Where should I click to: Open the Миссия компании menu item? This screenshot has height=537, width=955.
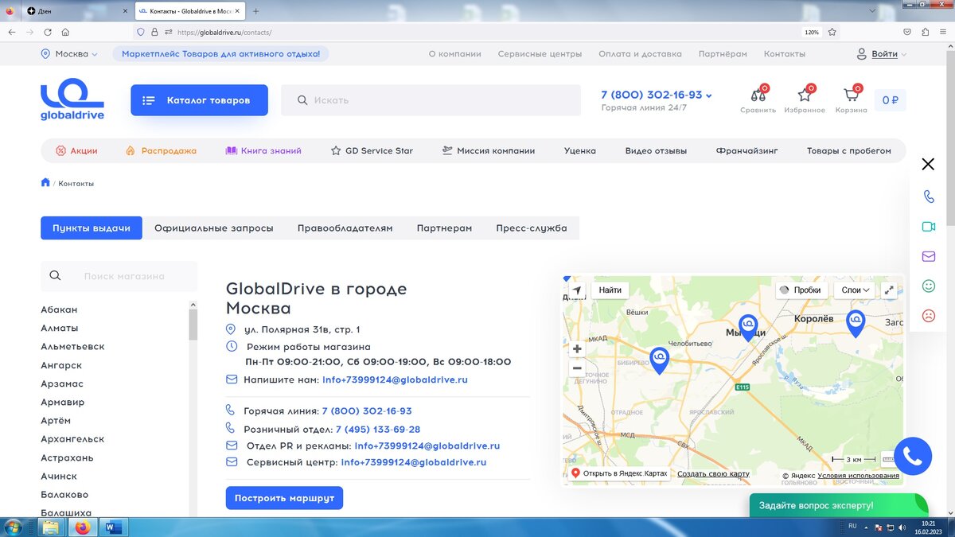pyautogui.click(x=489, y=150)
